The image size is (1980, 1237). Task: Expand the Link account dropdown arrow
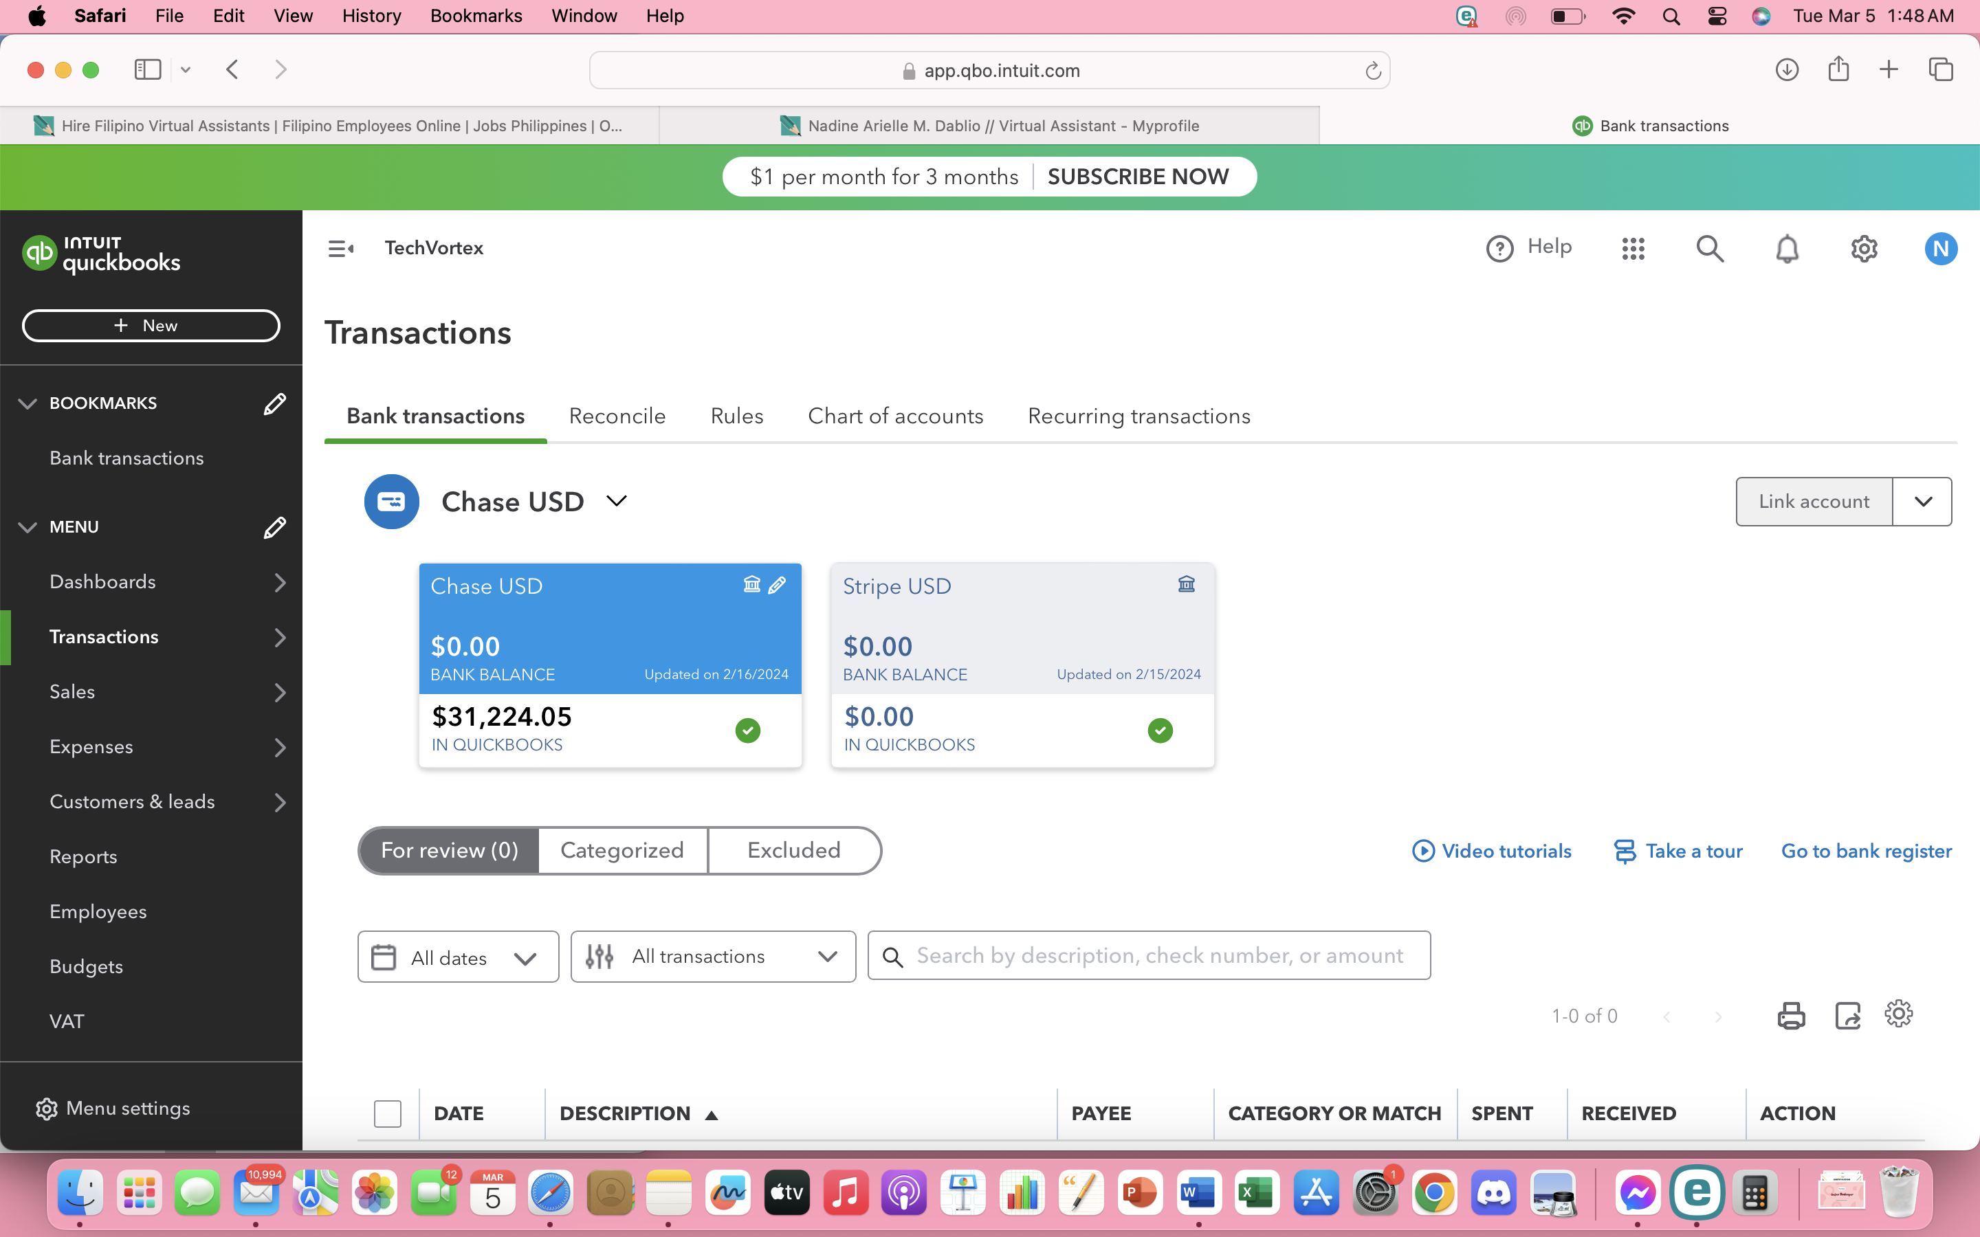[1923, 502]
